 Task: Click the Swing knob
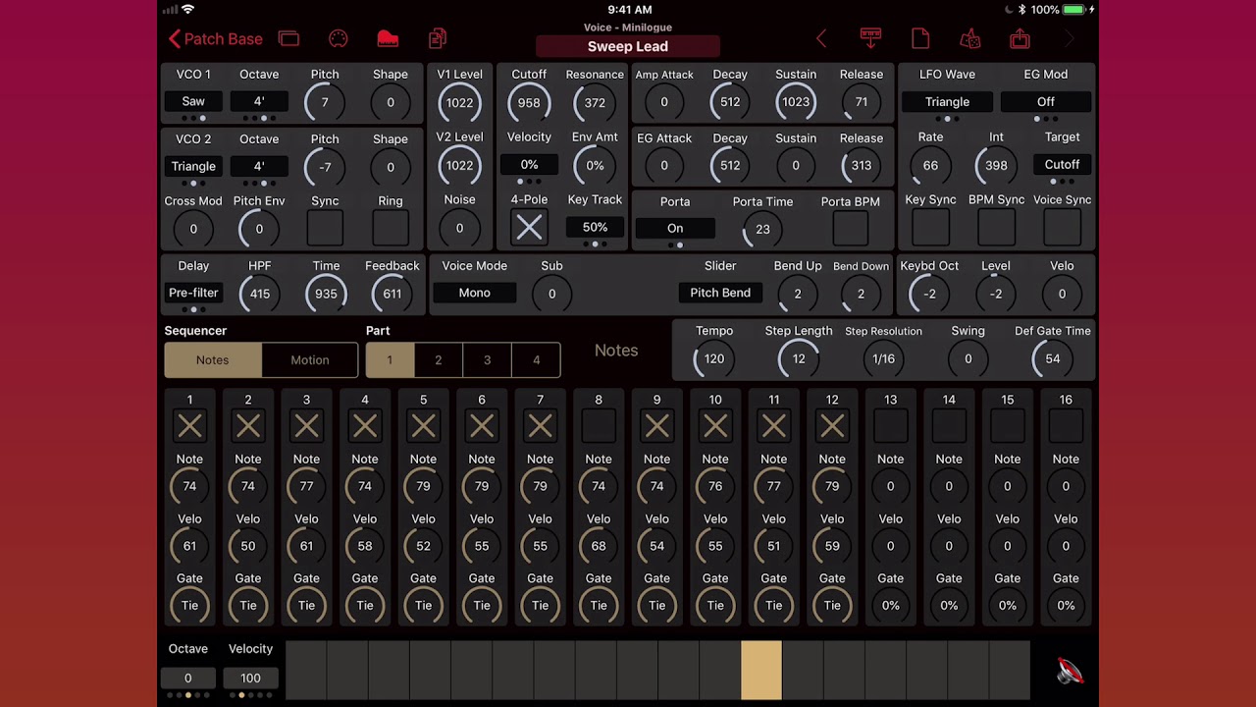pyautogui.click(x=968, y=359)
